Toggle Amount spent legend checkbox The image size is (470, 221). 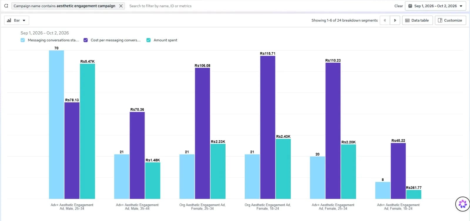pyautogui.click(x=149, y=40)
